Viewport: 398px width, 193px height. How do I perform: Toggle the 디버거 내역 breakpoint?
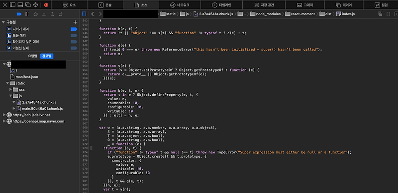(x=74, y=29)
